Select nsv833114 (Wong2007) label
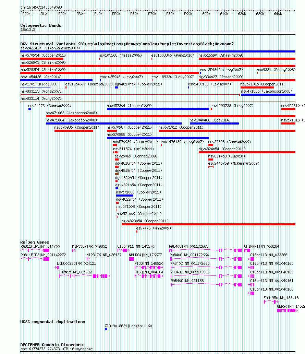 pos(41,99)
